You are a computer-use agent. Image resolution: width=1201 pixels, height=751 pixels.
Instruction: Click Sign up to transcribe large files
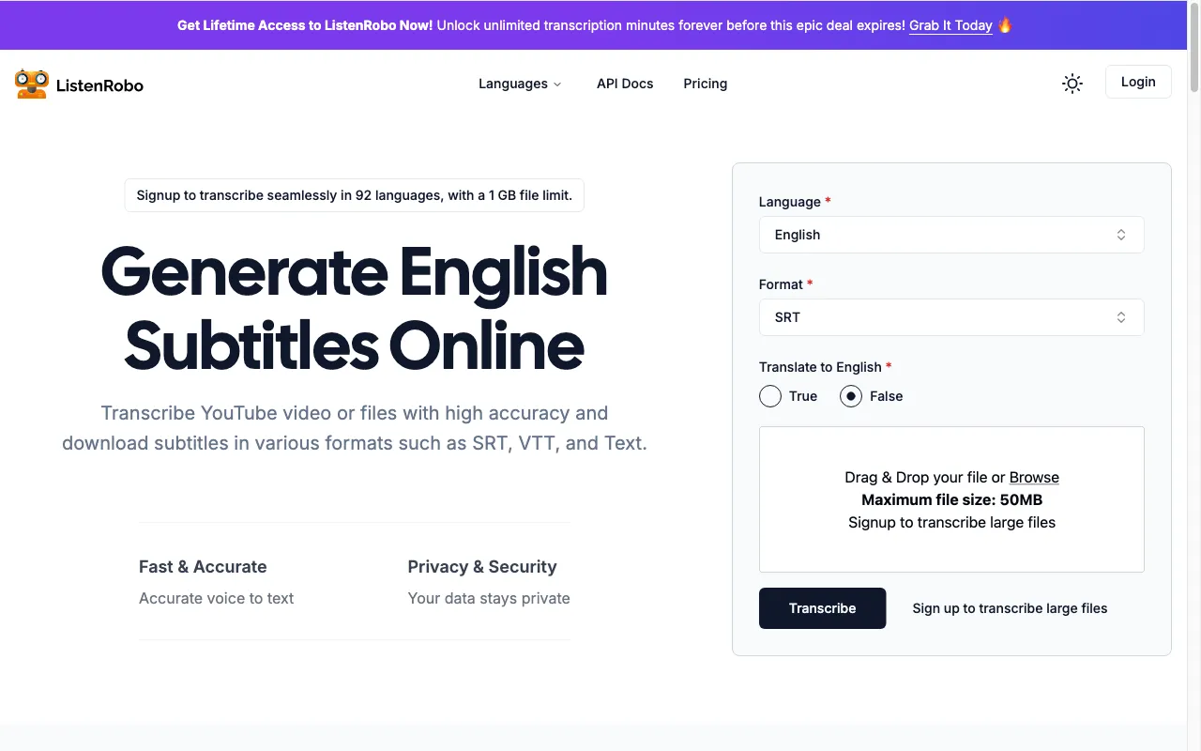(x=1010, y=608)
